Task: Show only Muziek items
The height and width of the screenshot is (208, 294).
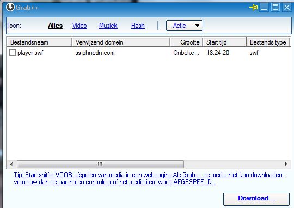Action: (108, 26)
